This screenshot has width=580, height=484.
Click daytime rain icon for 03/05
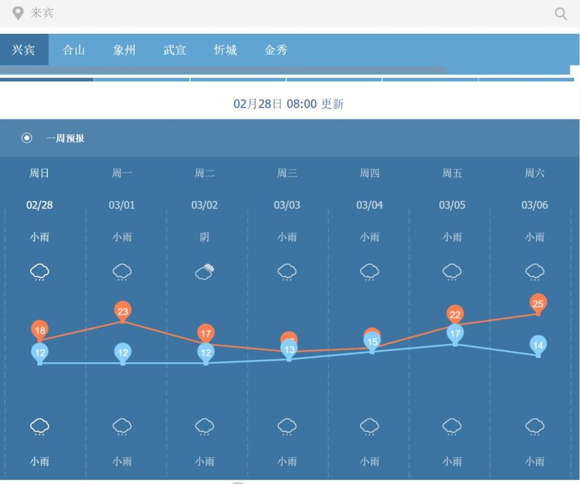(x=452, y=272)
